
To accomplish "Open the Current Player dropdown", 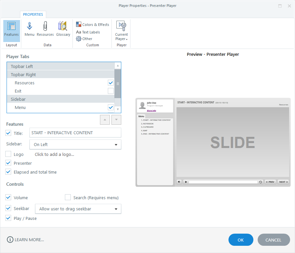I will pyautogui.click(x=121, y=31).
